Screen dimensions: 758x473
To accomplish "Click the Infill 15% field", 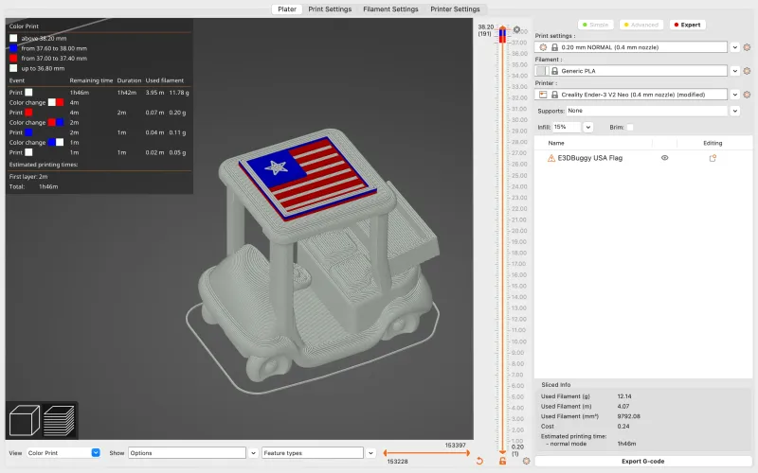I will pos(567,128).
